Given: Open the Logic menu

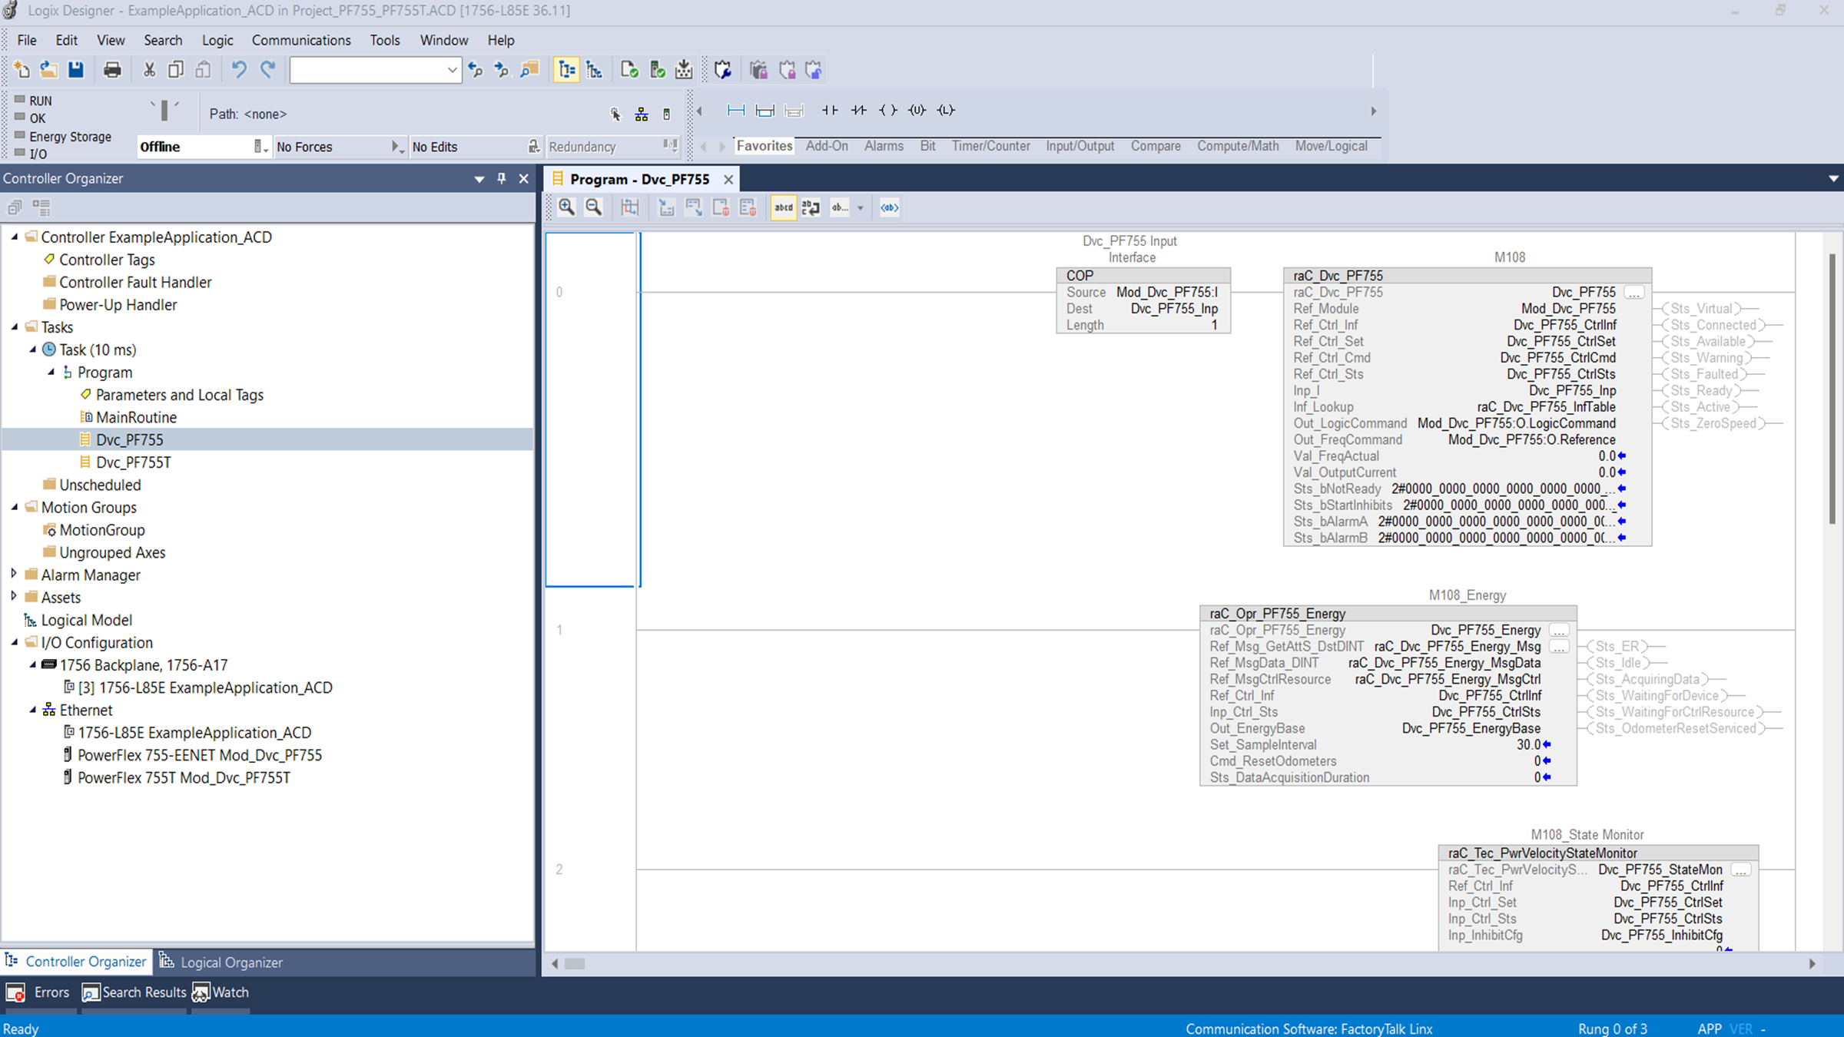Looking at the screenshot, I should (x=217, y=40).
